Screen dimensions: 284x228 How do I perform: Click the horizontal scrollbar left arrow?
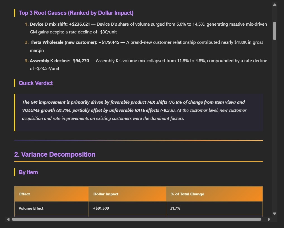pyautogui.click(x=8, y=219)
